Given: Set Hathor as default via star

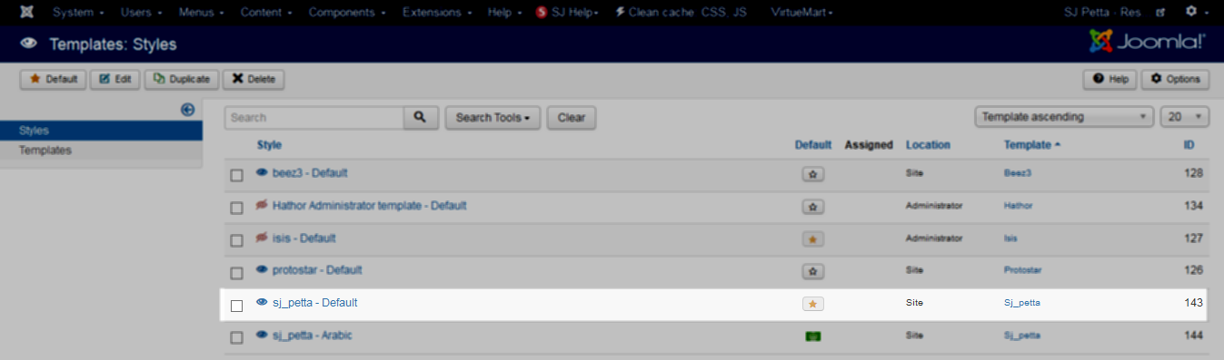Looking at the screenshot, I should pyautogui.click(x=813, y=207).
